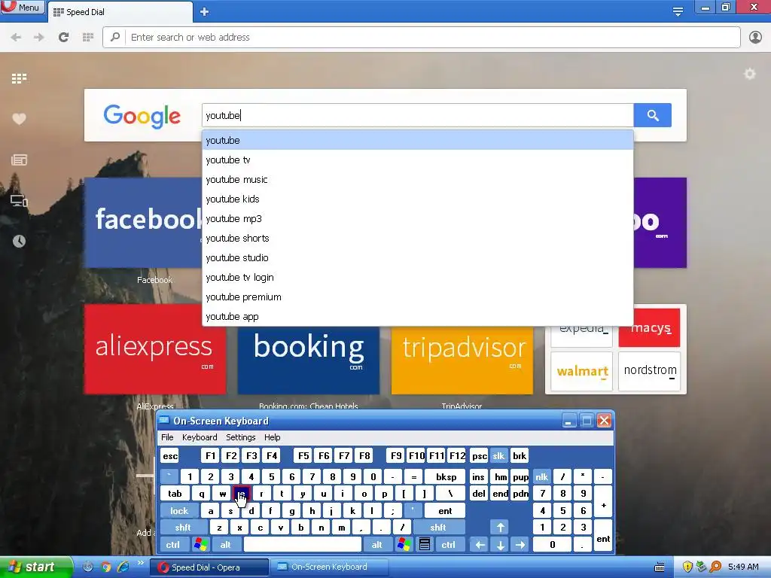
Task: Select the 'youtube tv' suggestion
Action: [417, 160]
